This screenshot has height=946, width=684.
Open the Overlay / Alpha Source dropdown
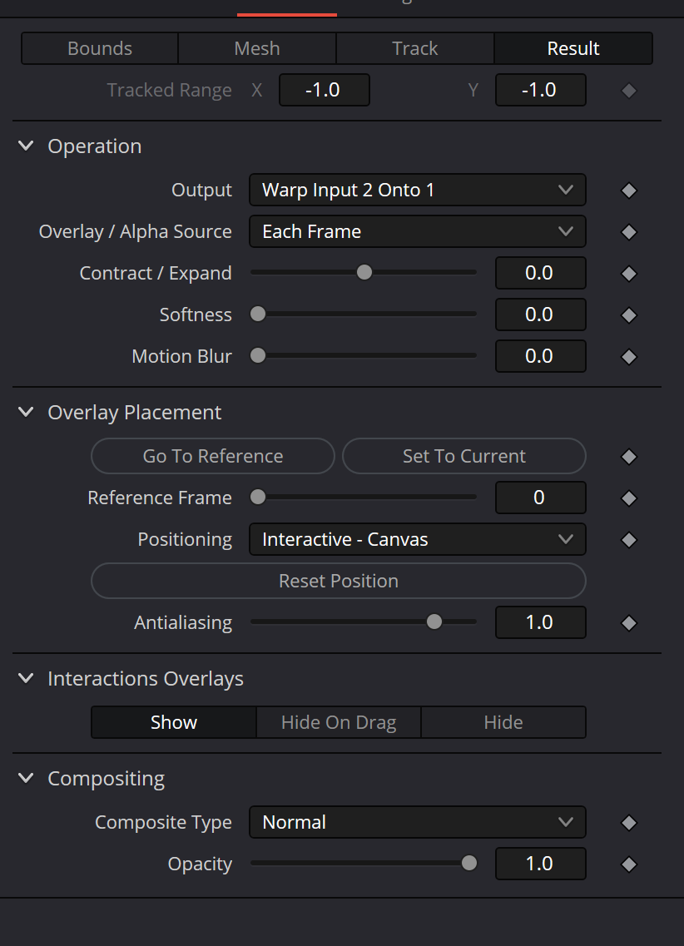[418, 231]
